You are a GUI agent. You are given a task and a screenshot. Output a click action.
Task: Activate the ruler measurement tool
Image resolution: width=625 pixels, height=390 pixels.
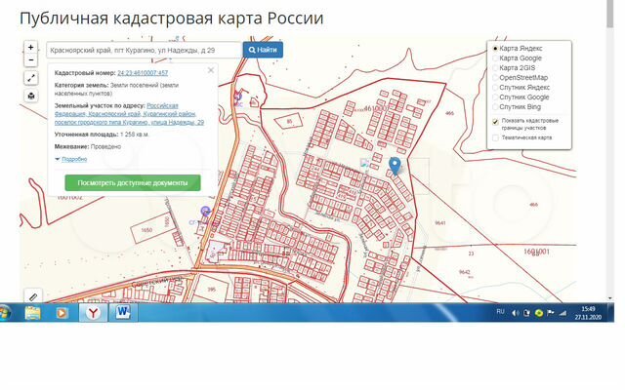pyautogui.click(x=33, y=296)
